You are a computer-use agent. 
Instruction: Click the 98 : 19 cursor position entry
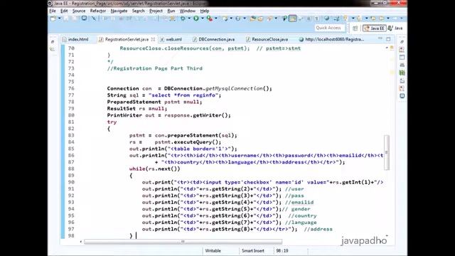pos(282,251)
